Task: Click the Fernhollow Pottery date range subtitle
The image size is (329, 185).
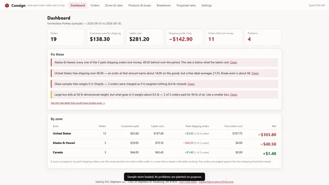Action: (x=85, y=23)
